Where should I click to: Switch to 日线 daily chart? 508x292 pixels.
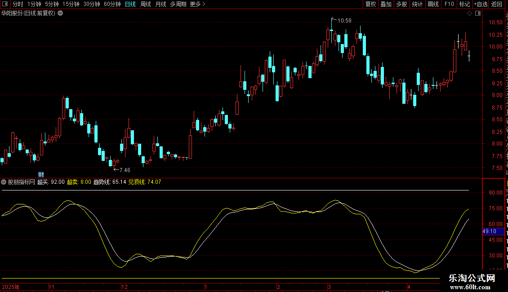click(130, 4)
